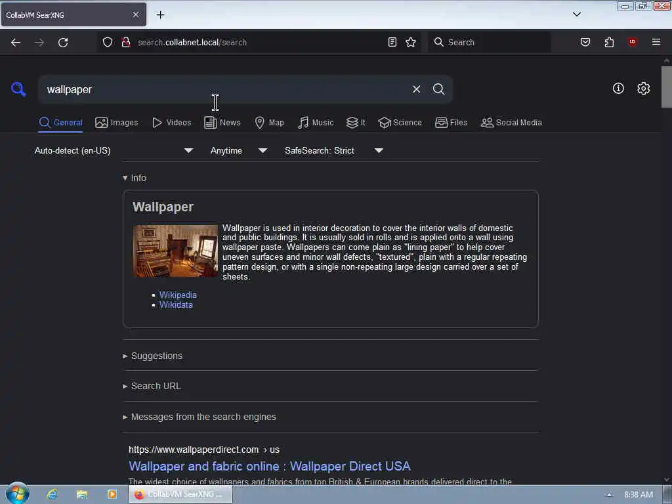This screenshot has width=672, height=504.
Task: Switch to Music search category
Action: (x=316, y=123)
